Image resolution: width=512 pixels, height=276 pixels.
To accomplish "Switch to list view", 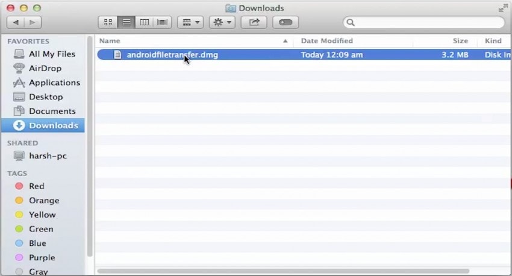I will (126, 22).
